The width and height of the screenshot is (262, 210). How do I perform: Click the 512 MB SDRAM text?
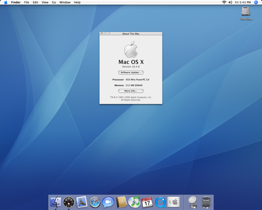[x=134, y=85]
